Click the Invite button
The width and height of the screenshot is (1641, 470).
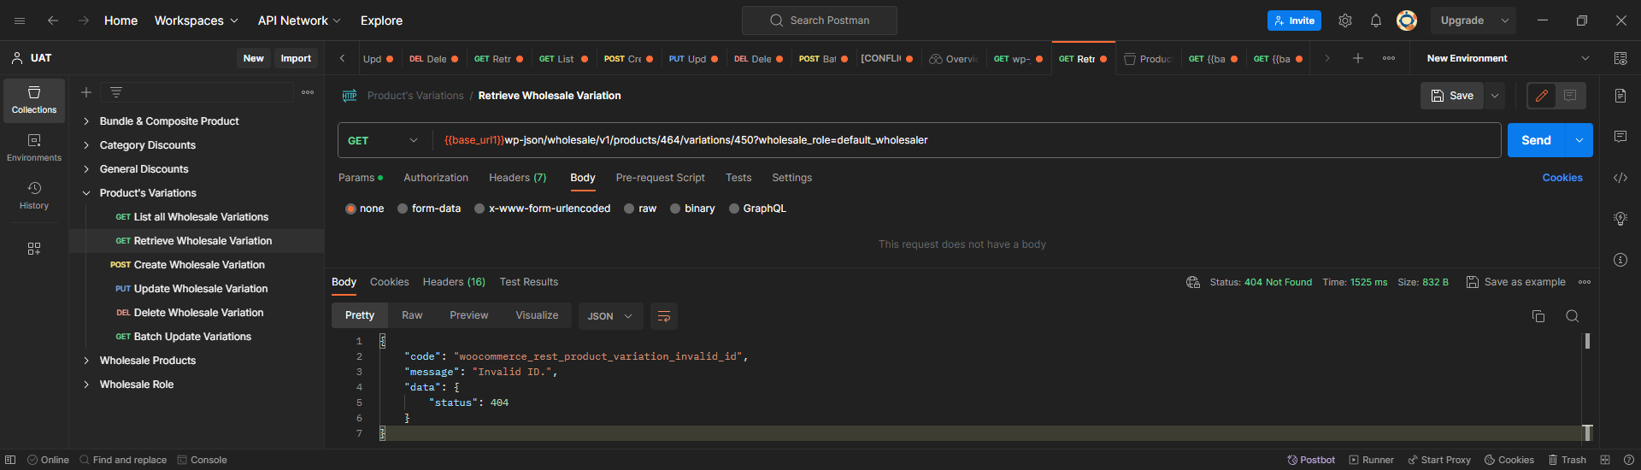(x=1294, y=21)
